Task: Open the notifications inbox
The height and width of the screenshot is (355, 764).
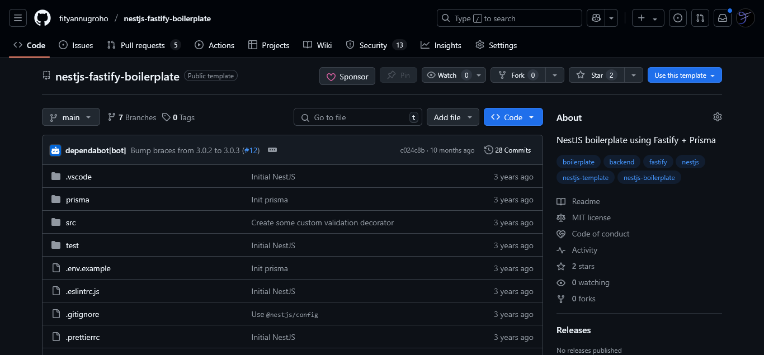Action: pos(723,18)
